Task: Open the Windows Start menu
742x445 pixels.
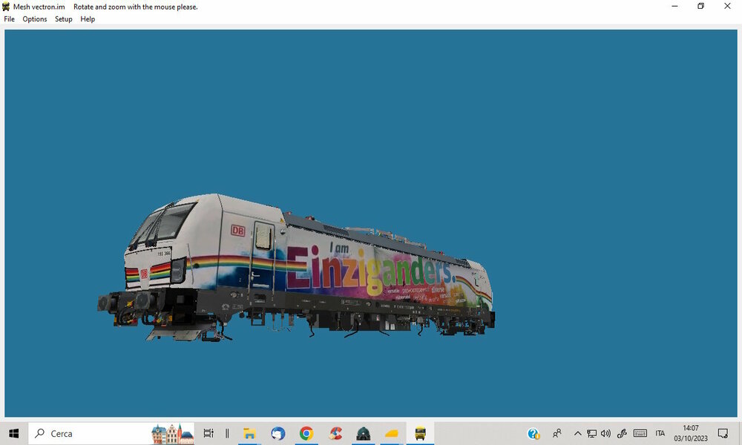Action: click(13, 433)
